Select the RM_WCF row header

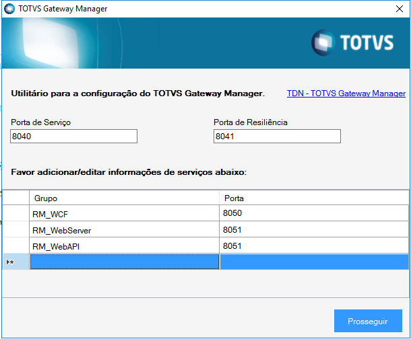coord(15,213)
